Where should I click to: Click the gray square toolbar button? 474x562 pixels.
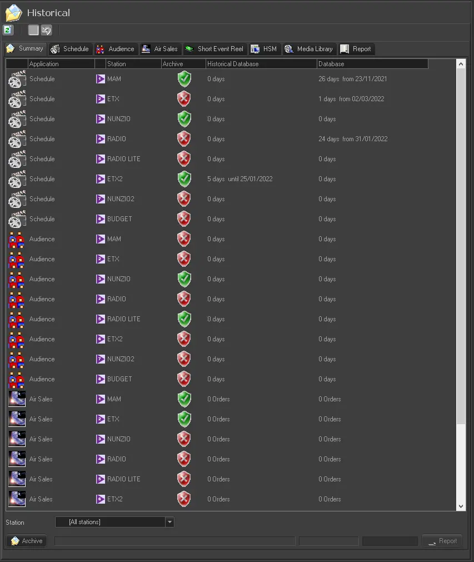34,31
